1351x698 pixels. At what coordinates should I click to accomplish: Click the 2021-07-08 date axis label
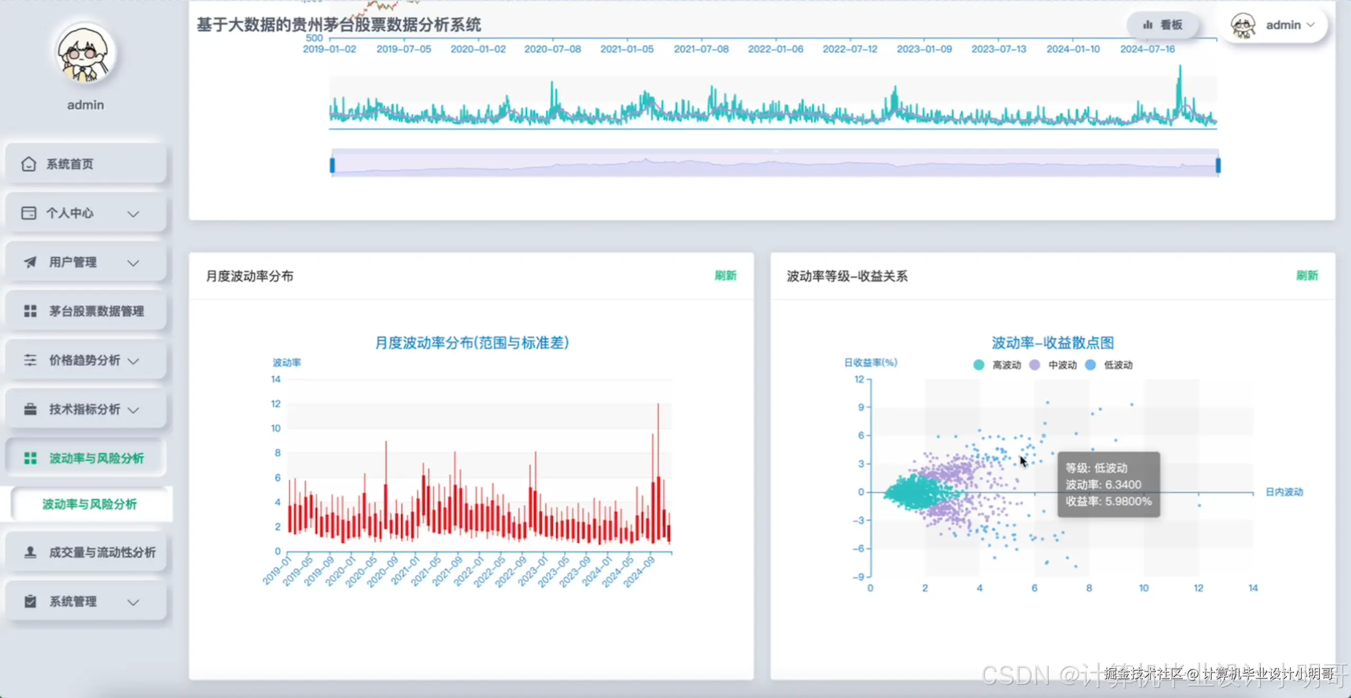click(x=701, y=49)
